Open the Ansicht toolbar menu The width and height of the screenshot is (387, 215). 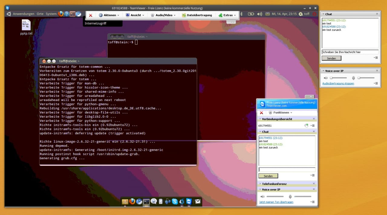[135, 15]
